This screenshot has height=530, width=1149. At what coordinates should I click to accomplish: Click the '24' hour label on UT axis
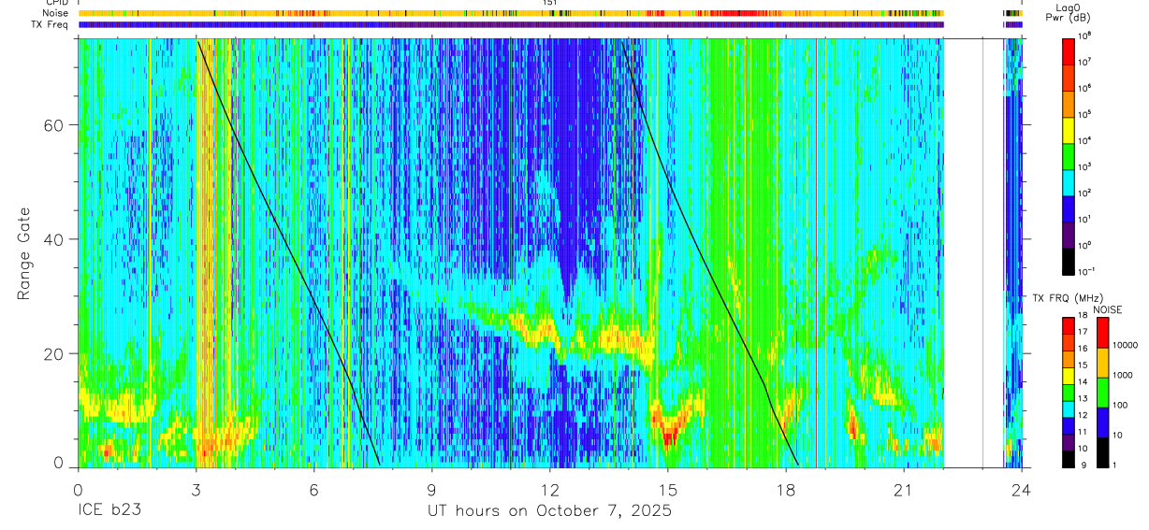click(1022, 489)
